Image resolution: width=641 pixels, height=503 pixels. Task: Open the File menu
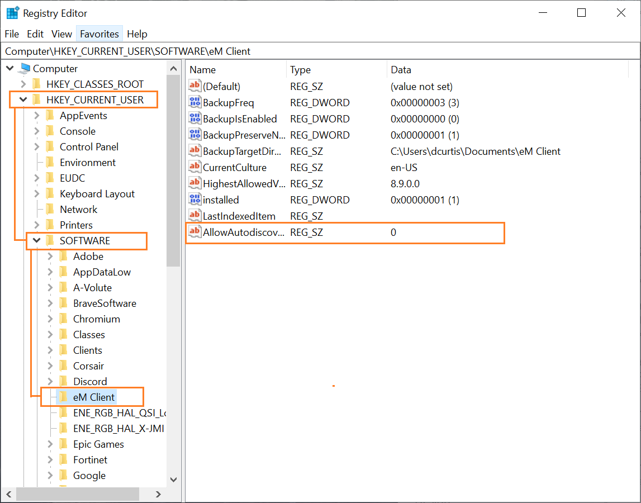pos(12,34)
